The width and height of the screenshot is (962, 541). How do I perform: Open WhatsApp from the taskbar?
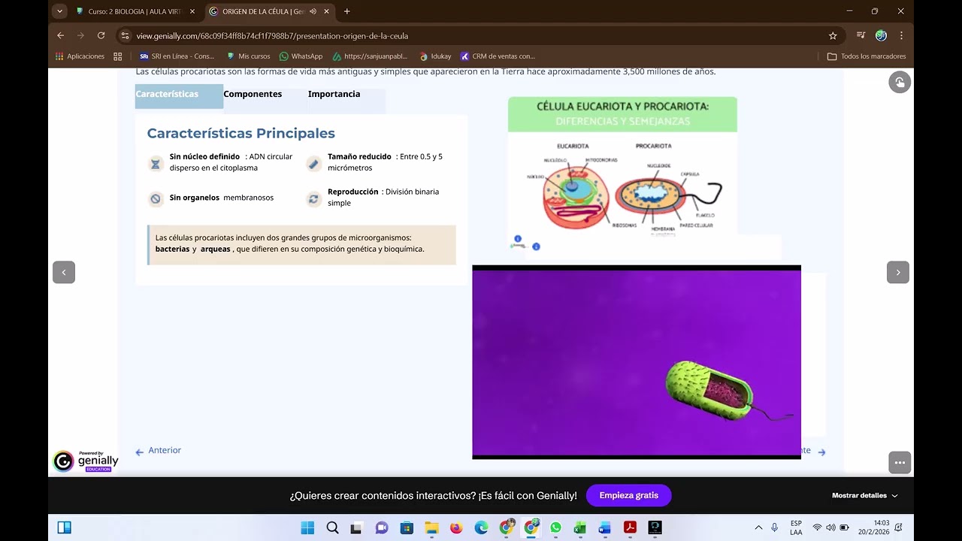pyautogui.click(x=555, y=528)
